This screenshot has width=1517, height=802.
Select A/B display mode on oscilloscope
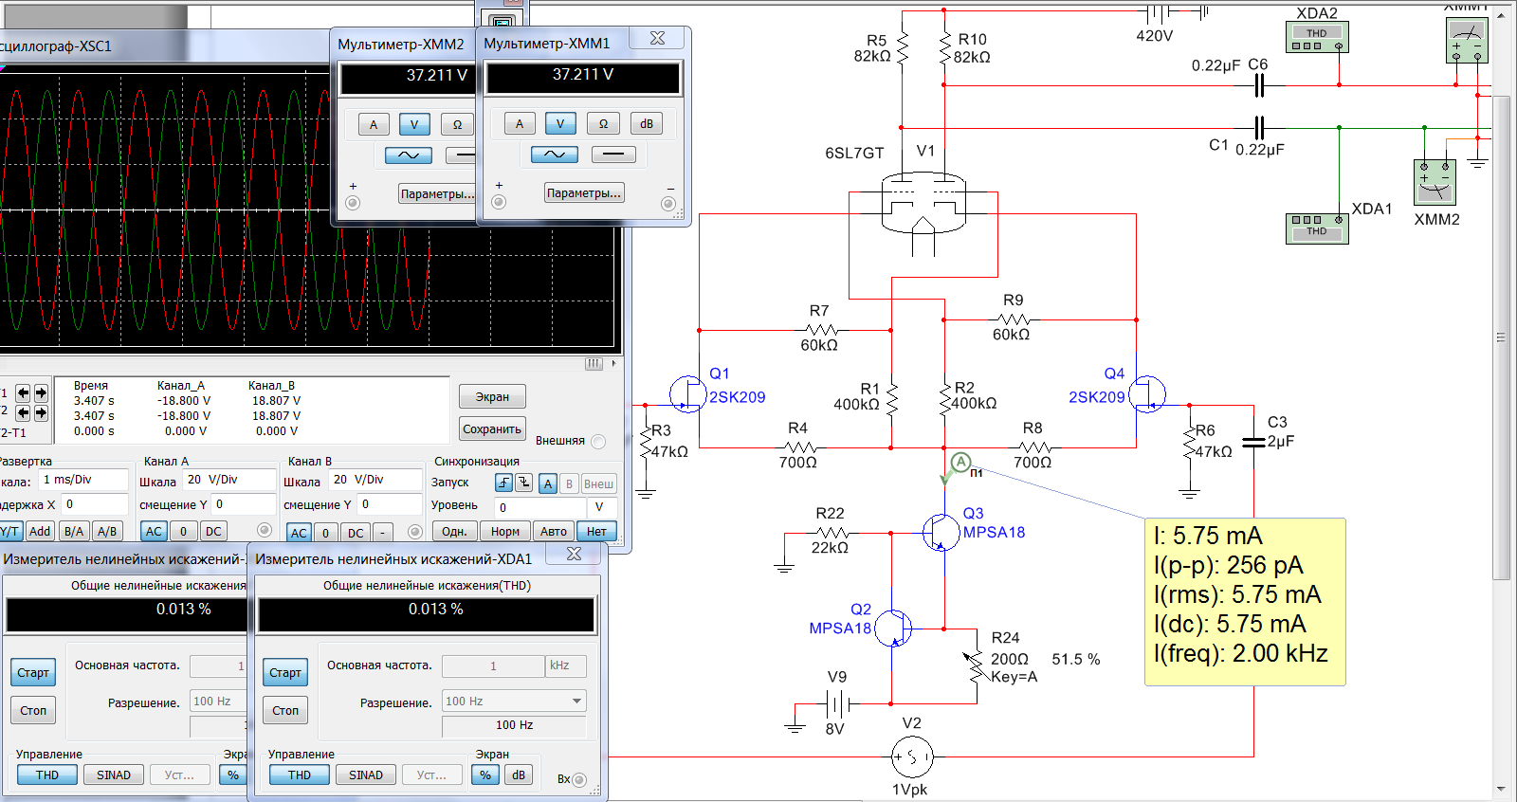(107, 532)
